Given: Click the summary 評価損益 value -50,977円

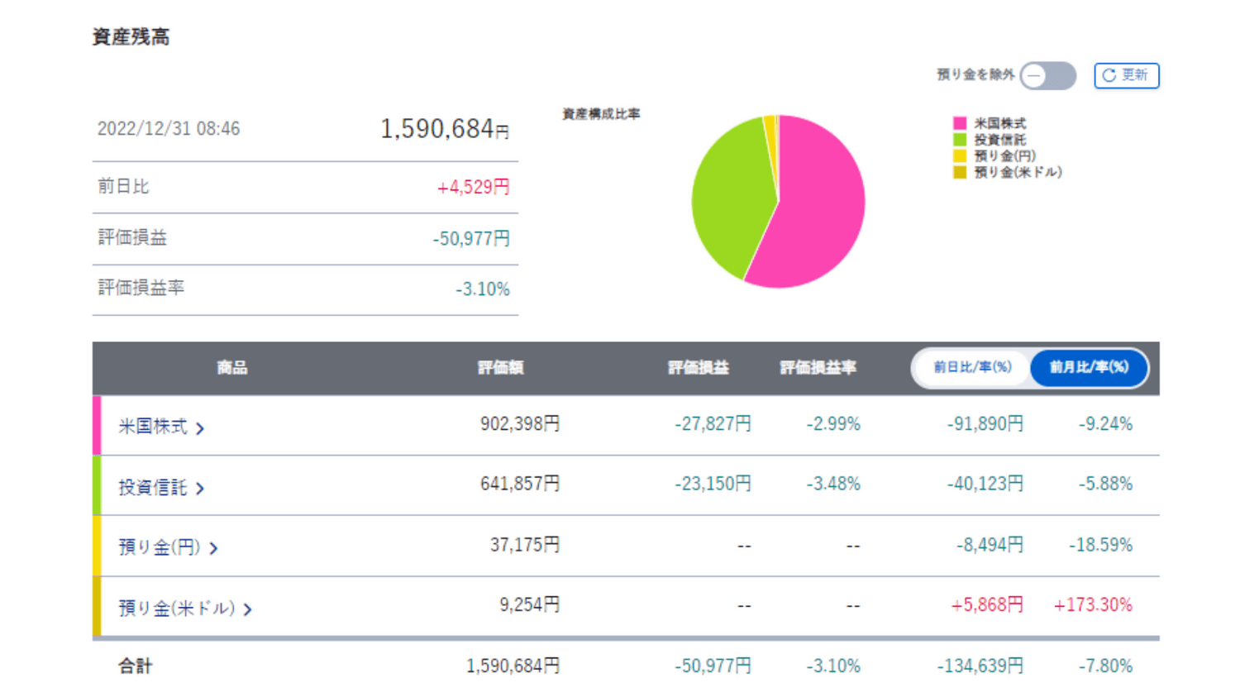Looking at the screenshot, I should (x=471, y=238).
